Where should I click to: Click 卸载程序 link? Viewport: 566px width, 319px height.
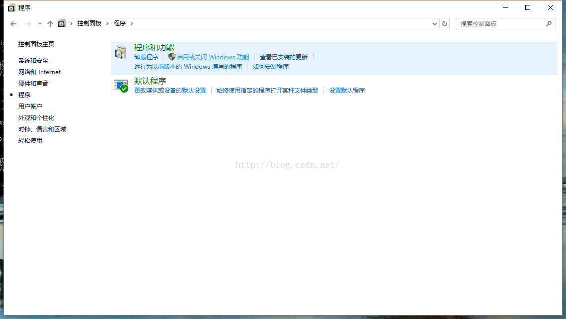coord(146,57)
